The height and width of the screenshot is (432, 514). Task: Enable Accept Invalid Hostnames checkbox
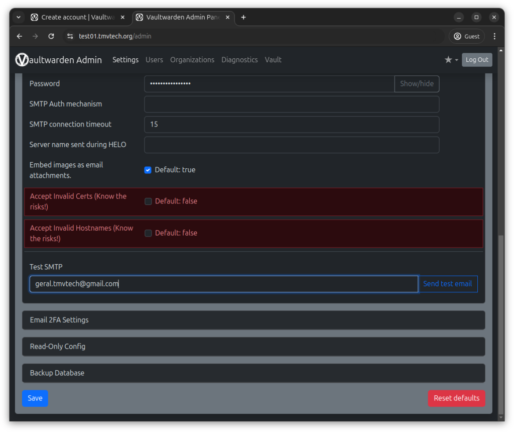[148, 233]
